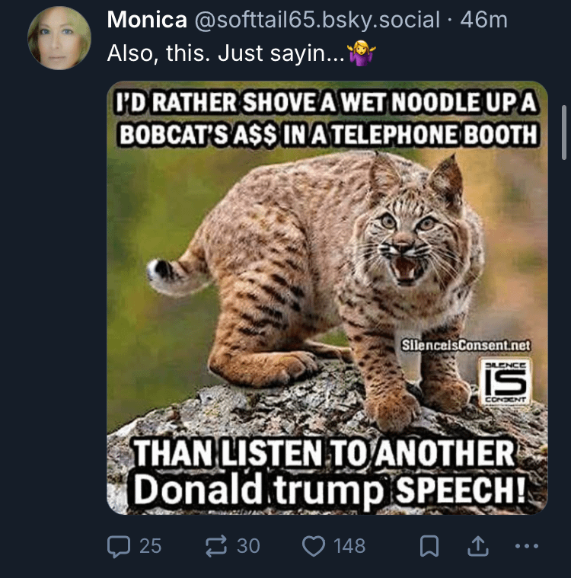
Task: Click the 46m post timestamp
Action: pyautogui.click(x=484, y=20)
